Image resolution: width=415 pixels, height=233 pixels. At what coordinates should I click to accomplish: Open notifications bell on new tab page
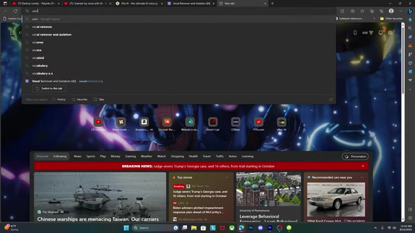(x=381, y=32)
